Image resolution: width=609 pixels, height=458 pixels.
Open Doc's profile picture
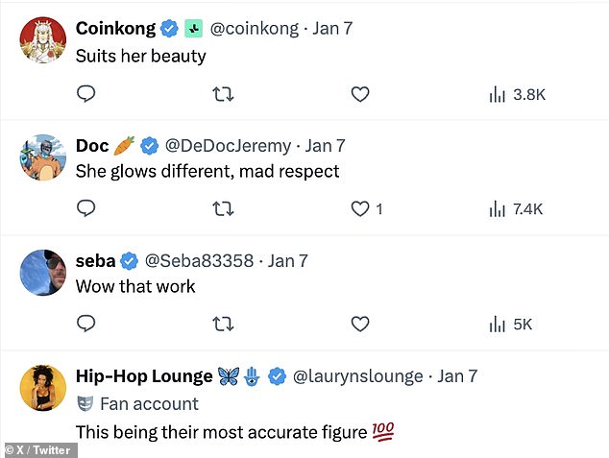(x=42, y=157)
